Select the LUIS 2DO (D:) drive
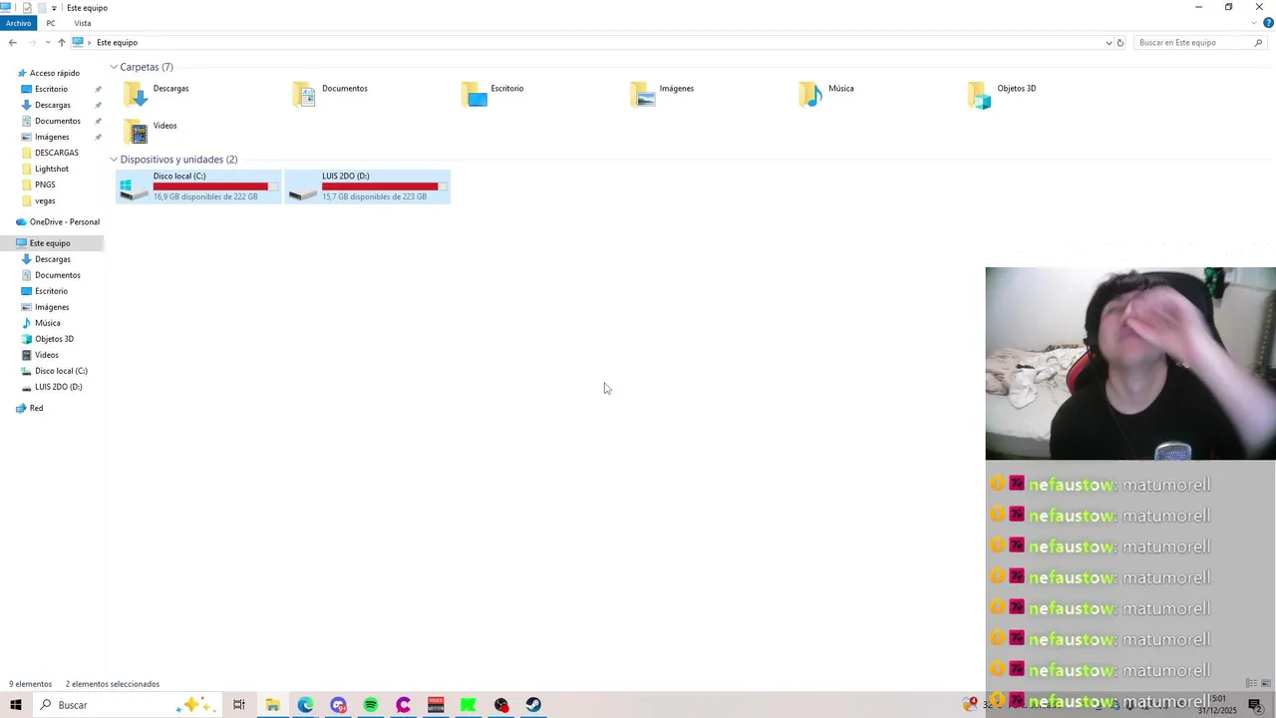This screenshot has width=1276, height=718. 367,186
